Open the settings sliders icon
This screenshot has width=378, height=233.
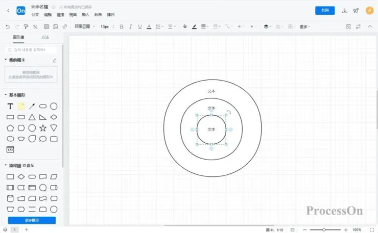click(x=358, y=27)
